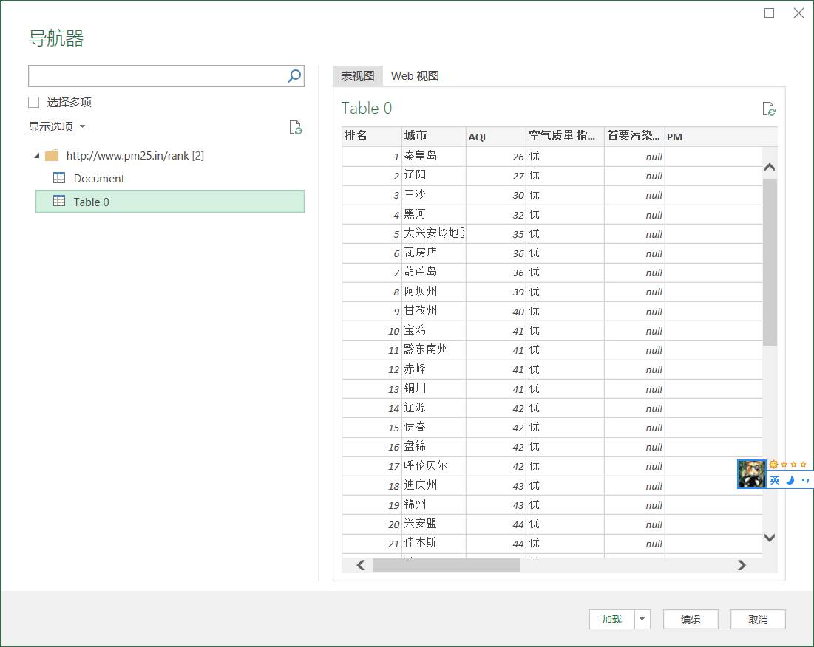Click the AQI value 32 cell
The image size is (814, 647).
496,214
